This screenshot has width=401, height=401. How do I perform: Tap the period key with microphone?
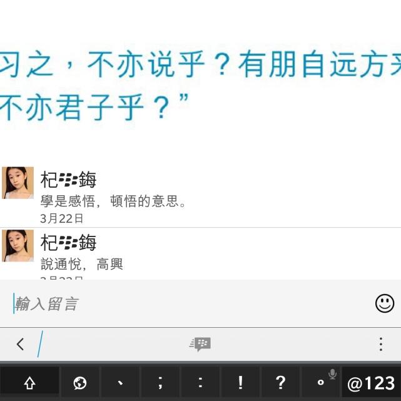click(321, 383)
